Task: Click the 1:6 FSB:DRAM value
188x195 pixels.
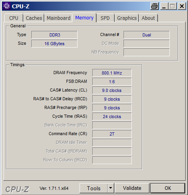Action: point(112,82)
